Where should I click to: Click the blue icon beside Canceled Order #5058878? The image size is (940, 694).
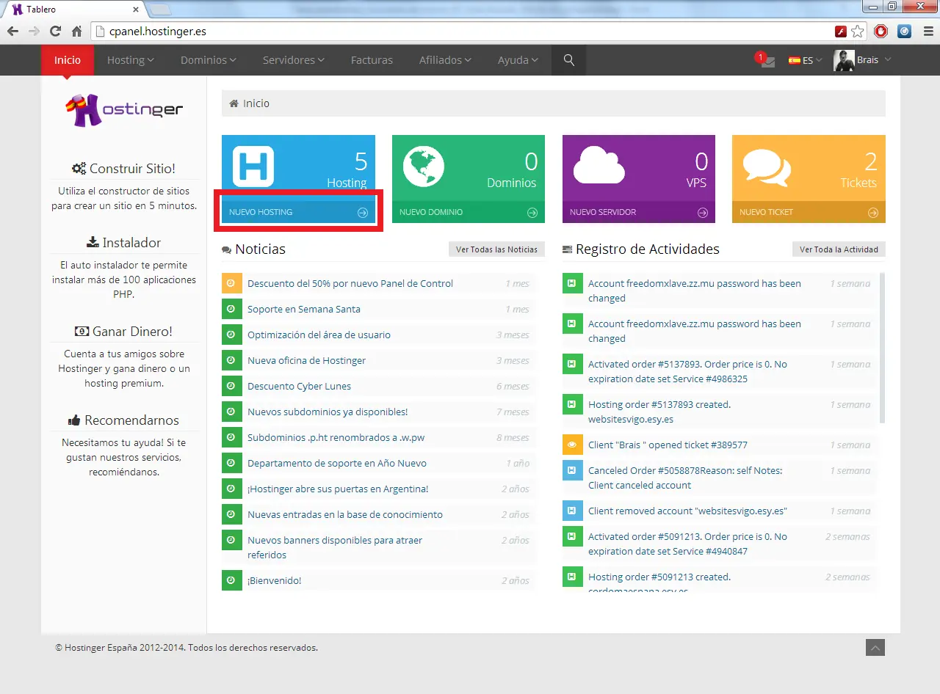tap(572, 470)
